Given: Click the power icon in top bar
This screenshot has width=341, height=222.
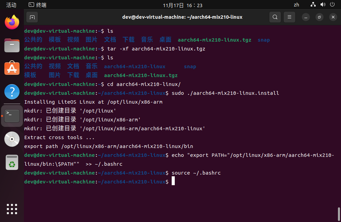Looking at the screenshot, I should point(331,5).
